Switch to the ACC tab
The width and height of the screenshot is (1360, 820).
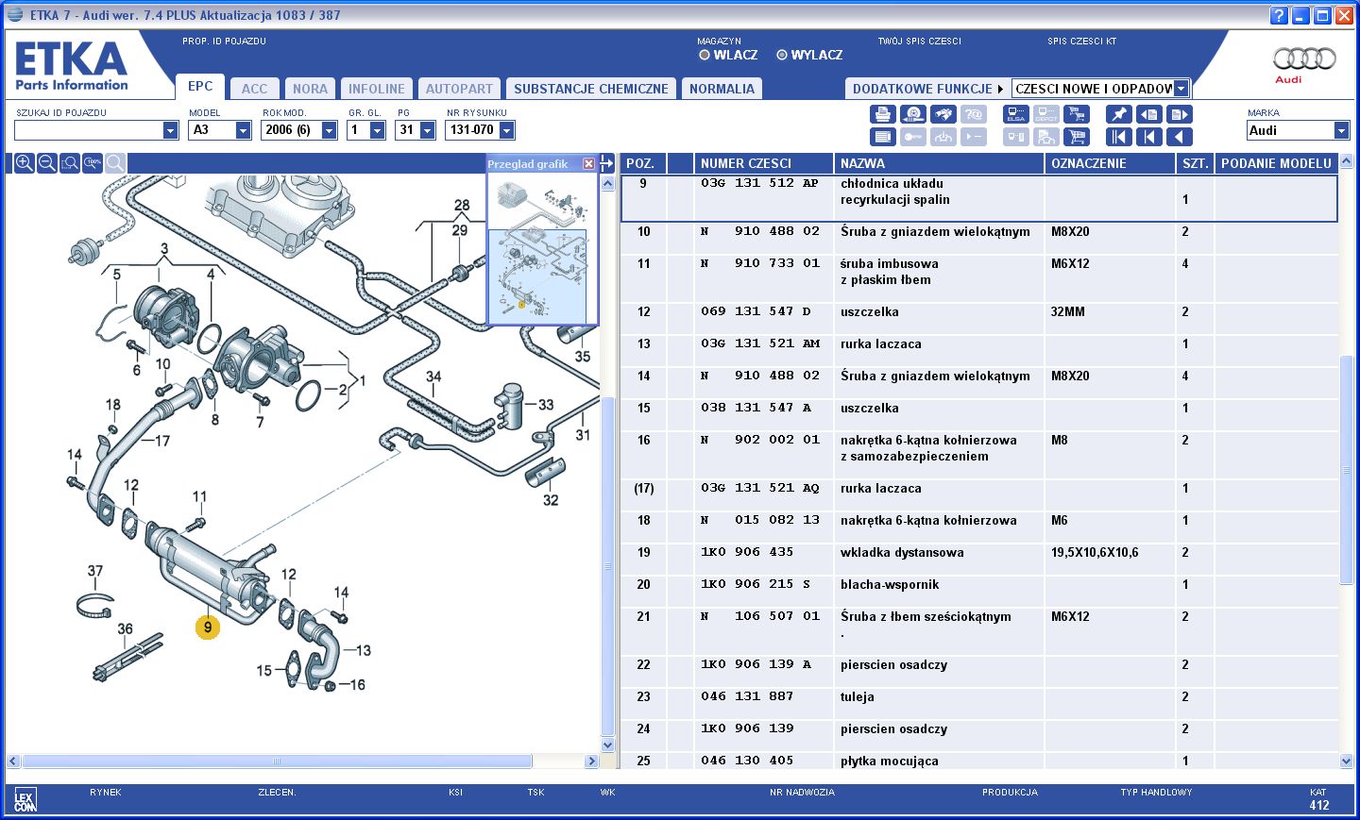[254, 89]
